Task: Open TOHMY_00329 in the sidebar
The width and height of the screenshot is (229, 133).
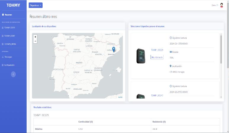Action: (x=9, y=28)
